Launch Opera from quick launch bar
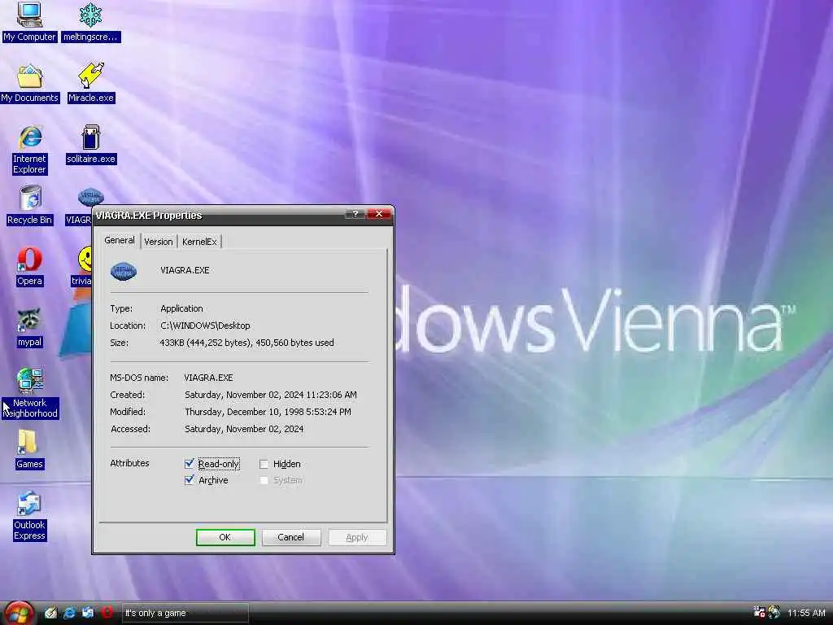833x625 pixels. point(107,613)
